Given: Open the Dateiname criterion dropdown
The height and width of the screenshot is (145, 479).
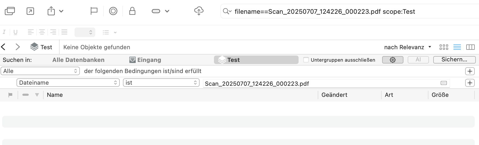Looking at the screenshot, I should pyautogui.click(x=68, y=83).
